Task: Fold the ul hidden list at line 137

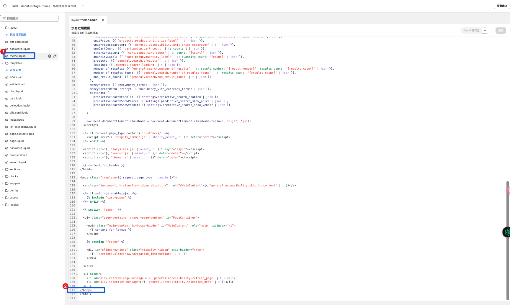Action: [77, 274]
